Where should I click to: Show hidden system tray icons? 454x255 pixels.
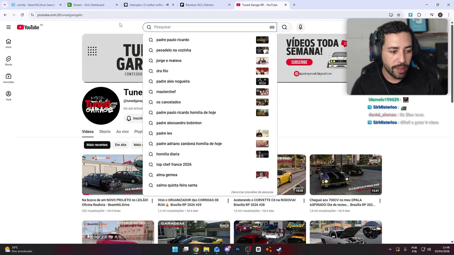(390, 249)
